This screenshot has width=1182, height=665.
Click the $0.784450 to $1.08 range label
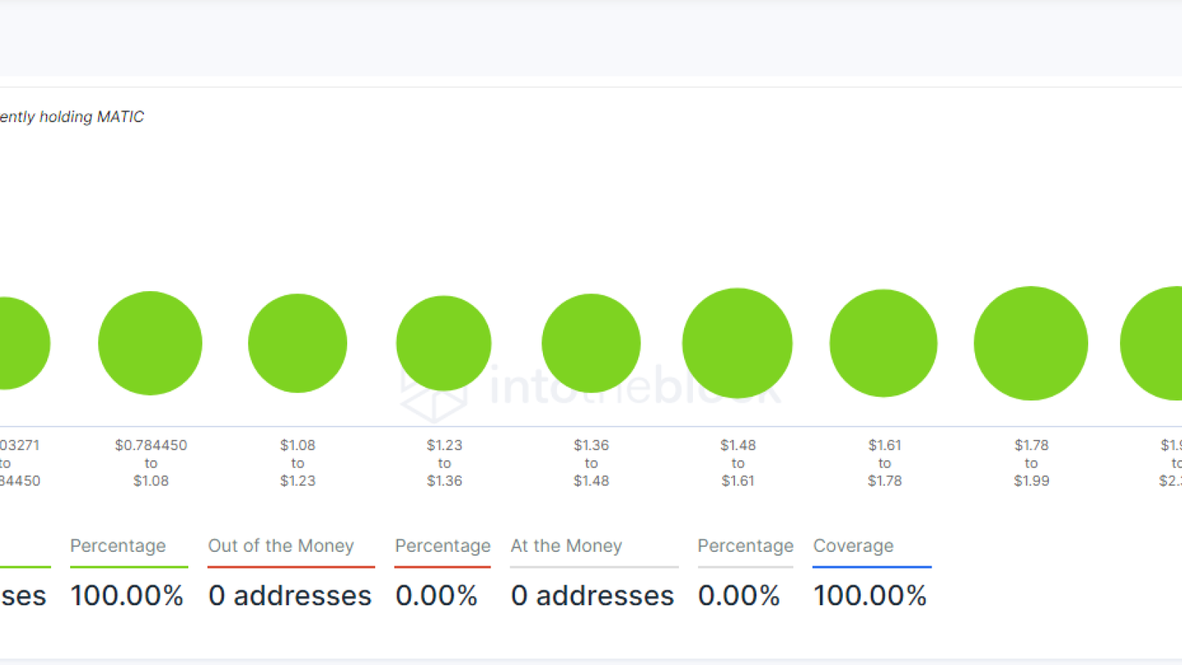pyautogui.click(x=151, y=463)
